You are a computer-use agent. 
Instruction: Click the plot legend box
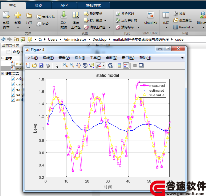pos(152,90)
